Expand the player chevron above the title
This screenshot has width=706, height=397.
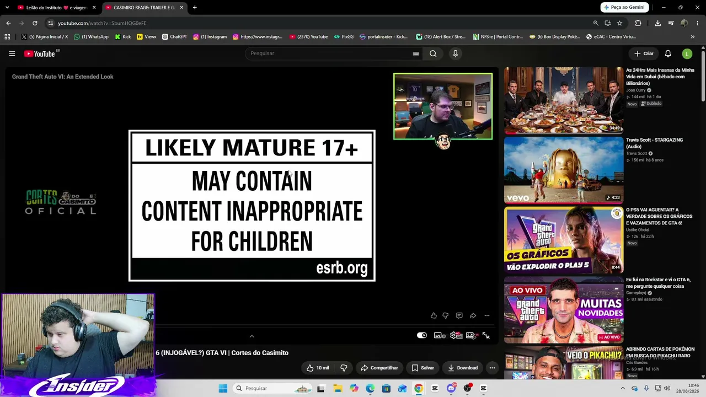(252, 336)
